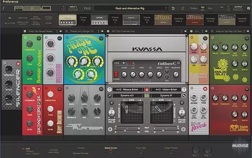Open gear settings on Room Reverb pedal

(x=192, y=88)
